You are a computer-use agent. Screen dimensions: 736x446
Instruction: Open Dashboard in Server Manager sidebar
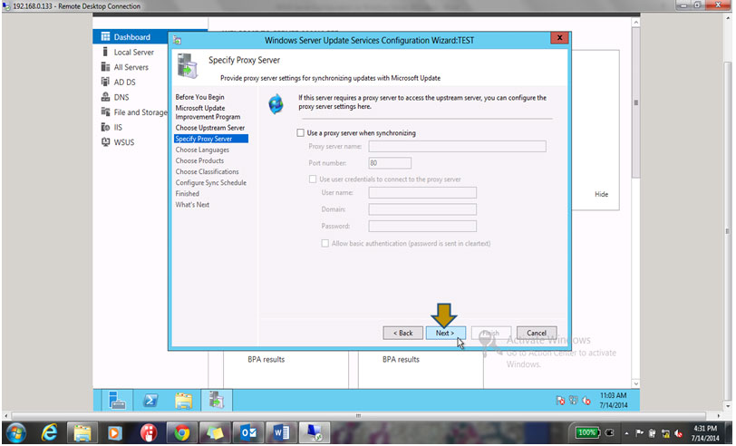[x=131, y=36]
